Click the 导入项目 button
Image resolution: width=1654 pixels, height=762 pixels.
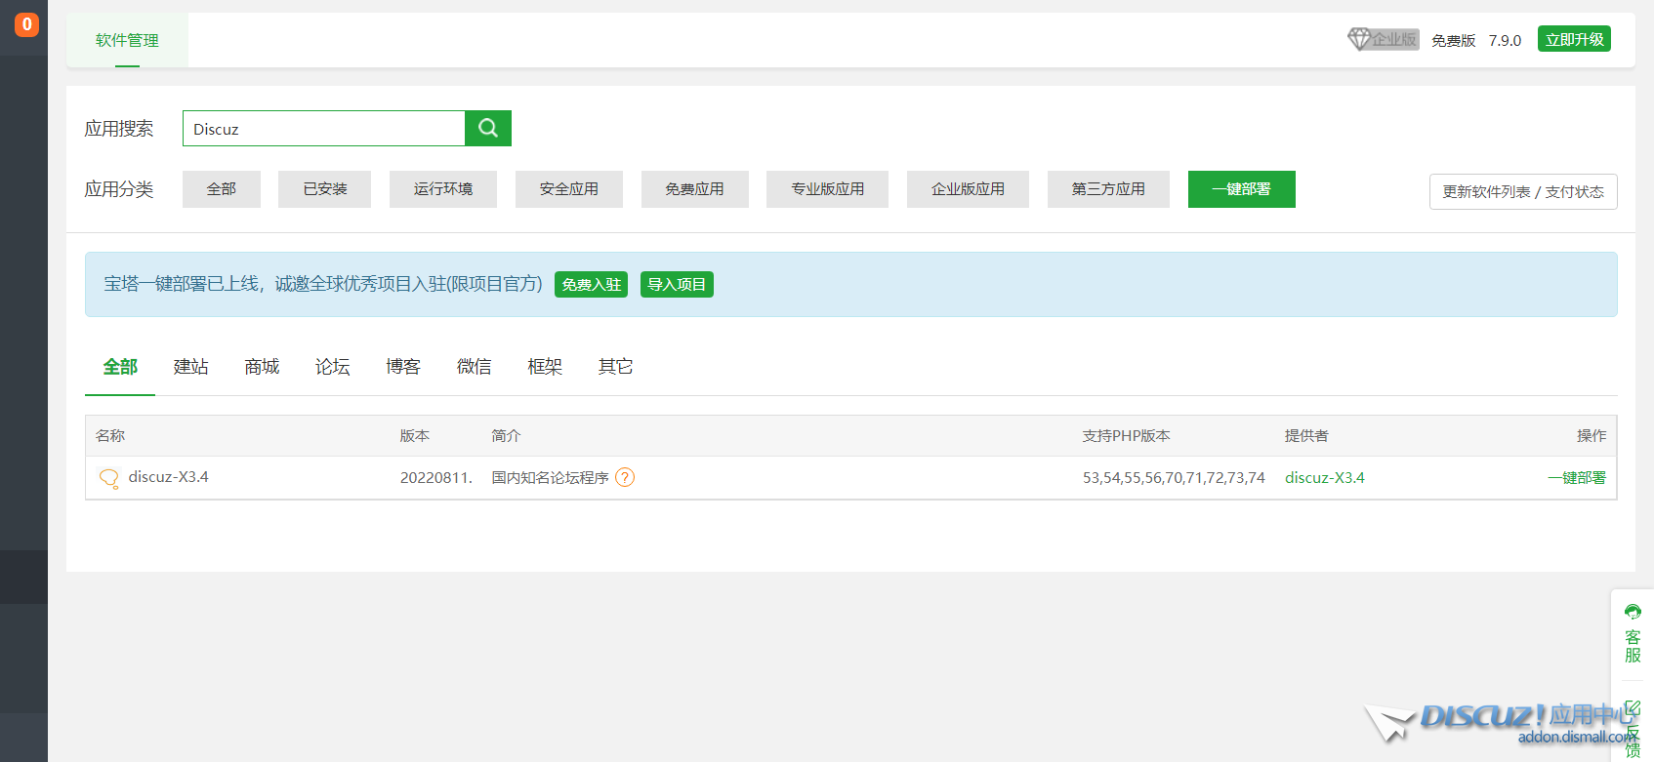coord(677,285)
